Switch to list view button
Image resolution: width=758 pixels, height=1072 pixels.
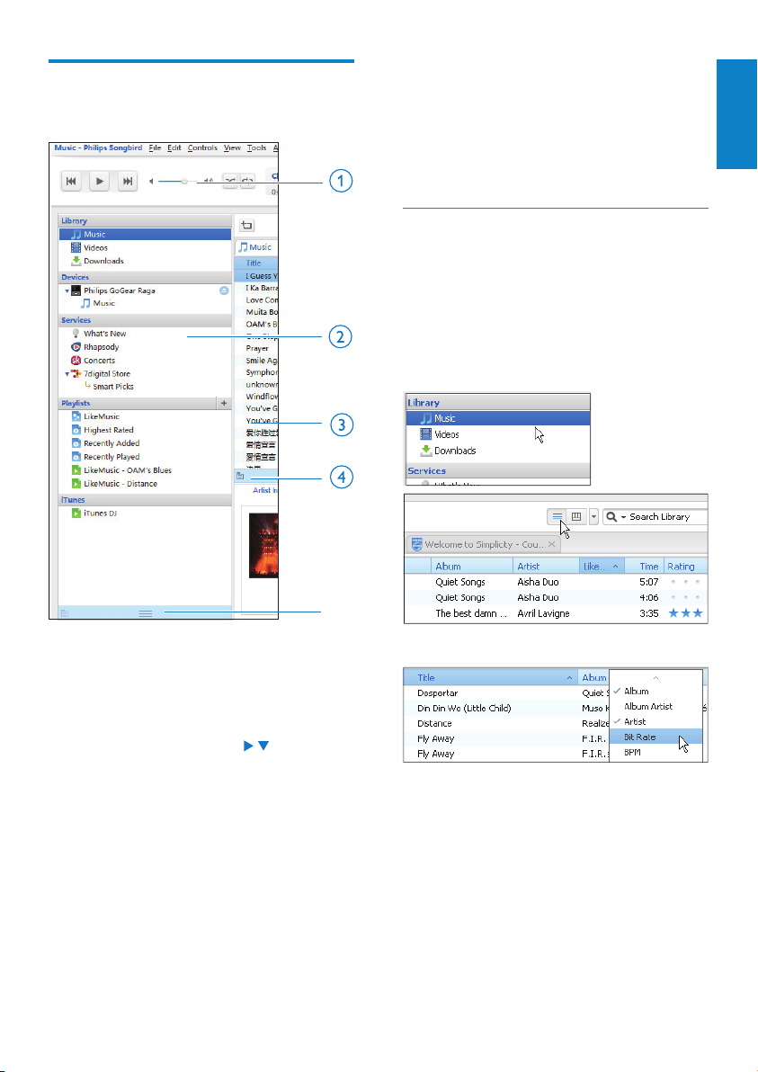(x=557, y=517)
